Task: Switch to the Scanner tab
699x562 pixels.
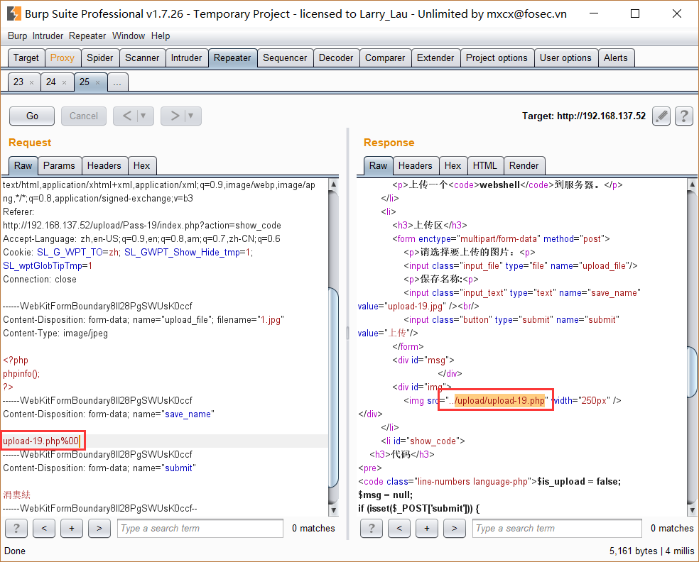Action: pyautogui.click(x=142, y=58)
